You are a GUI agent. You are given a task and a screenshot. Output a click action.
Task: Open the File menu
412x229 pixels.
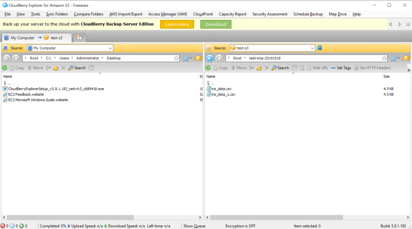pyautogui.click(x=8, y=14)
